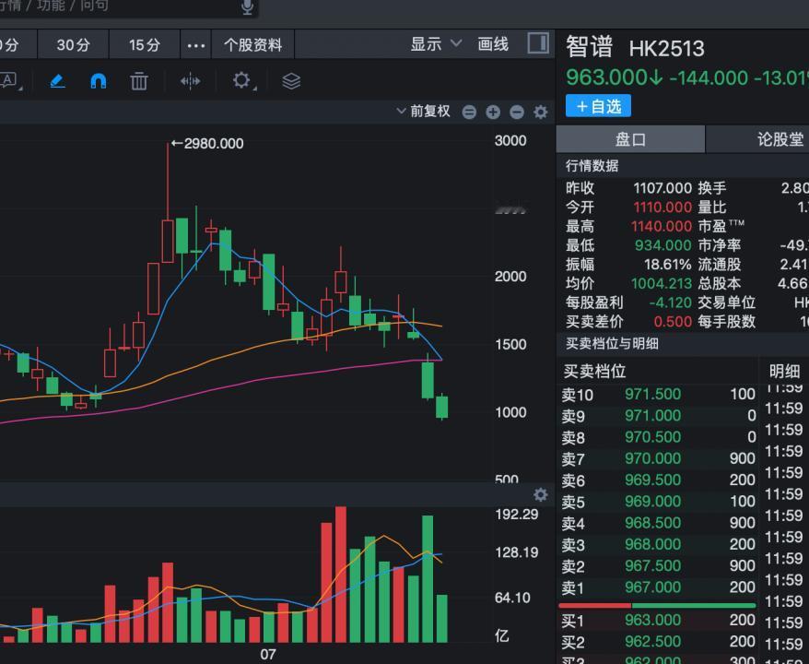
Task: Open 个股资料 stock information
Action: click(252, 45)
